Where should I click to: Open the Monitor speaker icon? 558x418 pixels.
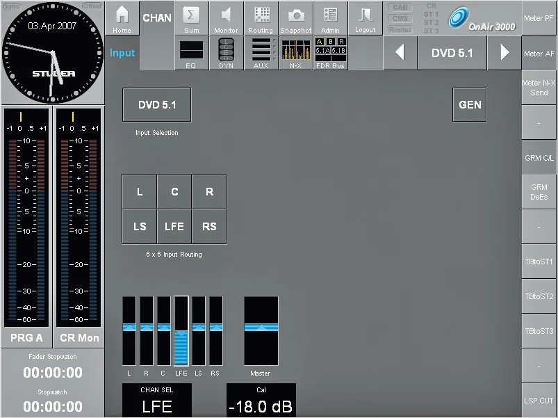click(x=226, y=18)
